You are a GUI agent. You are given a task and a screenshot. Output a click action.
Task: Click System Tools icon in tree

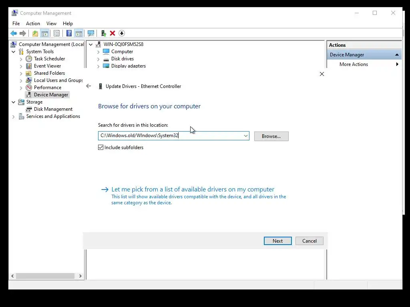[21, 52]
